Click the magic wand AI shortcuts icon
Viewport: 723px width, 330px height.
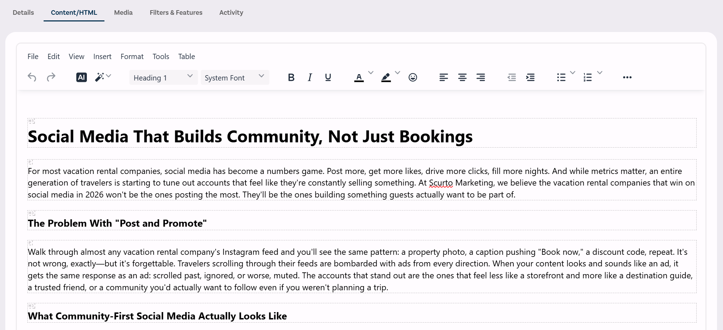tap(100, 77)
